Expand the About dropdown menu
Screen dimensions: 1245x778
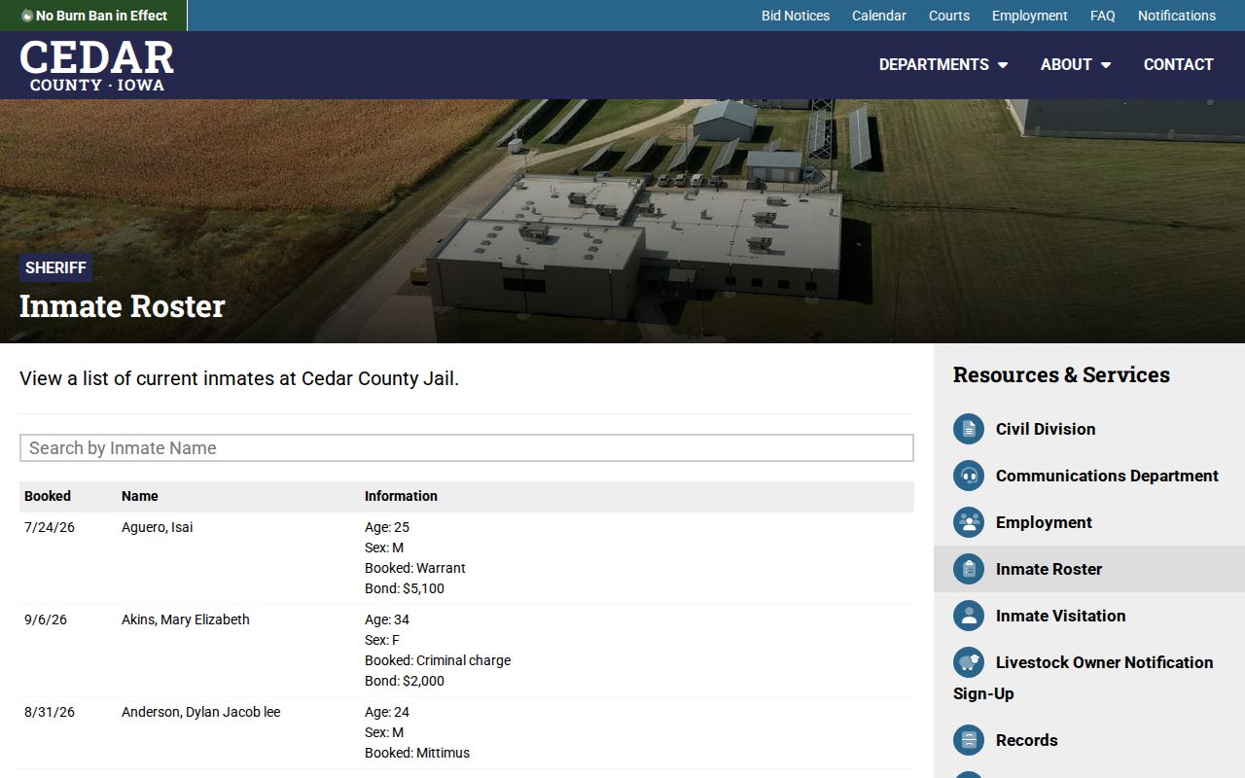[x=1076, y=64]
